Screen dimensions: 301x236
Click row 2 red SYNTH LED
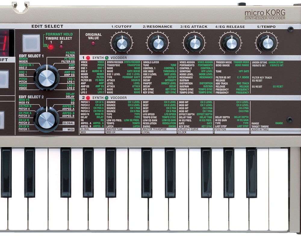[x=88, y=98]
